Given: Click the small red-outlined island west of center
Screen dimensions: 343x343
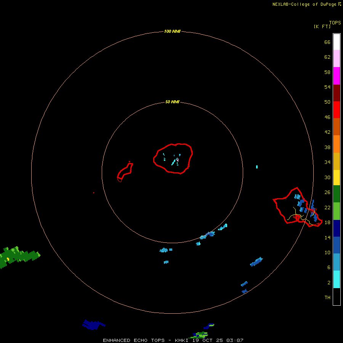Looking at the screenshot, I should coord(125,172).
